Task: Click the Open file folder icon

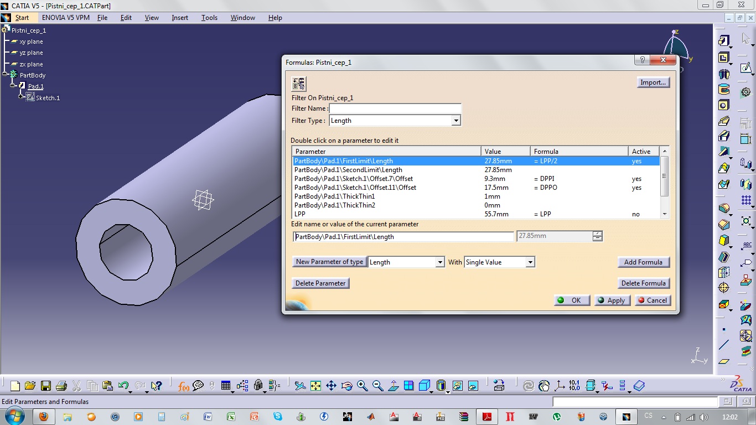Action: pos(30,386)
